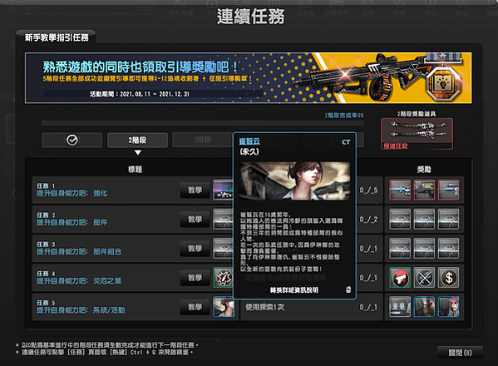The image size is (498, 366).
Task: Close the window with 關閉(B) button
Action: click(461, 353)
